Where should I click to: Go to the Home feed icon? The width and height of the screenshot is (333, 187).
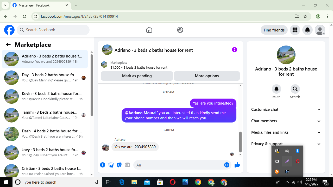coord(149,30)
